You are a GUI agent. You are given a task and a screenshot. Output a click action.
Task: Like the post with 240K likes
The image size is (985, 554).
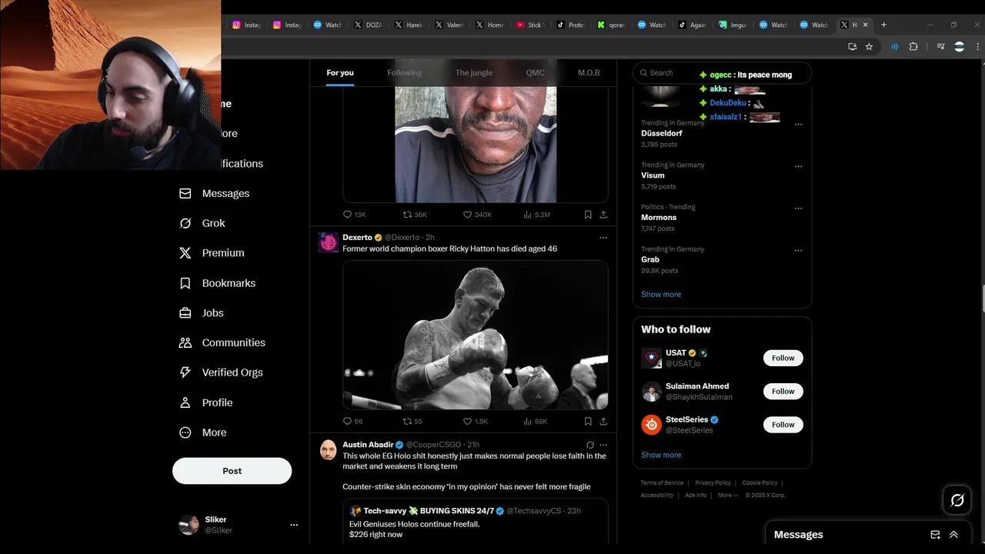click(x=477, y=215)
